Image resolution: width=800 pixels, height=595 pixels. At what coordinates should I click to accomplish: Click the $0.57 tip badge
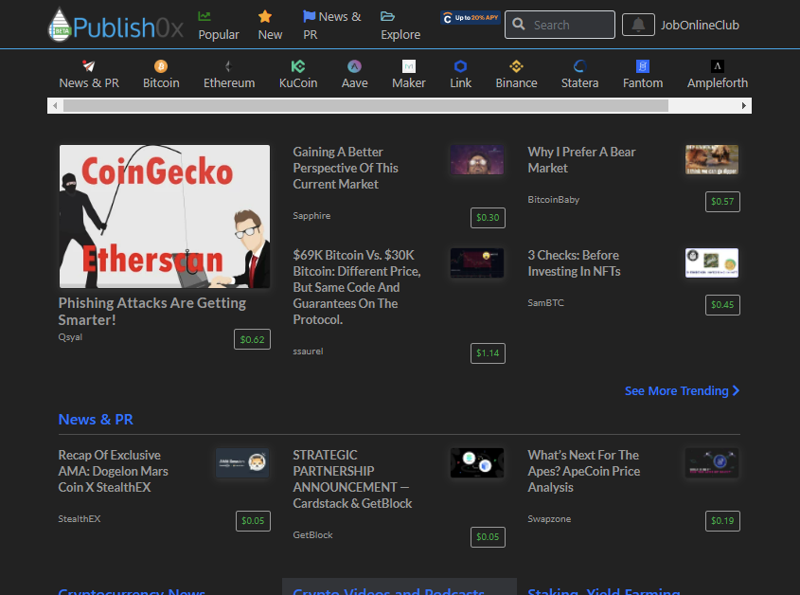(x=722, y=201)
